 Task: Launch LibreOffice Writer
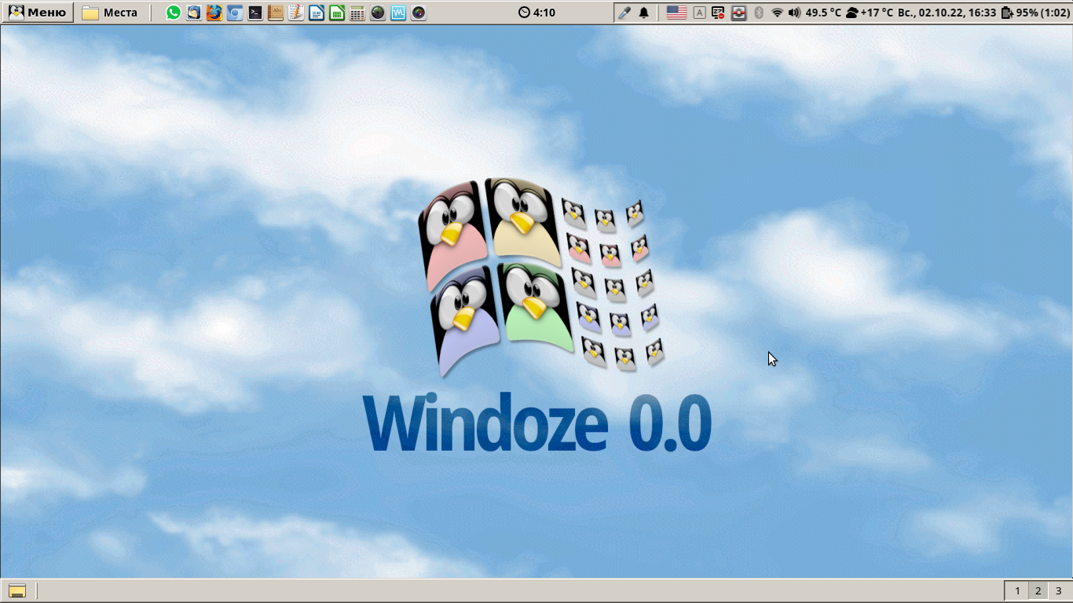[x=317, y=13]
